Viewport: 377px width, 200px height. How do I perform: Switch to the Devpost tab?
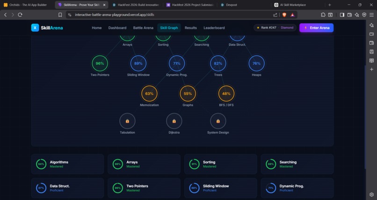click(244, 5)
